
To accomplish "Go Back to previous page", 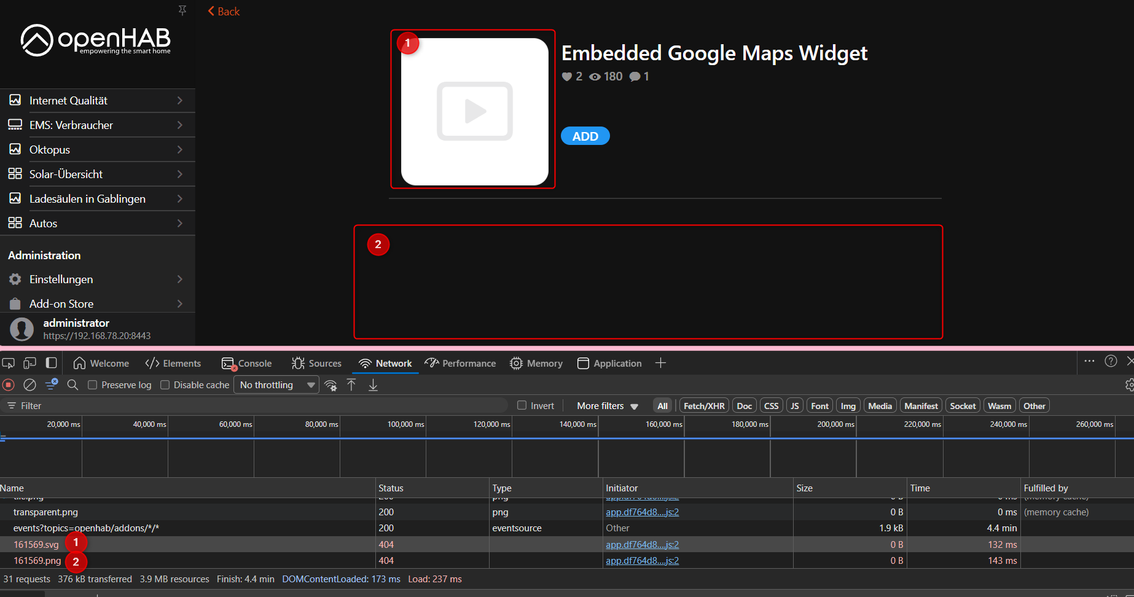I will pyautogui.click(x=224, y=12).
